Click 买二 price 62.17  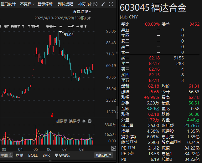(x=154, y=64)
